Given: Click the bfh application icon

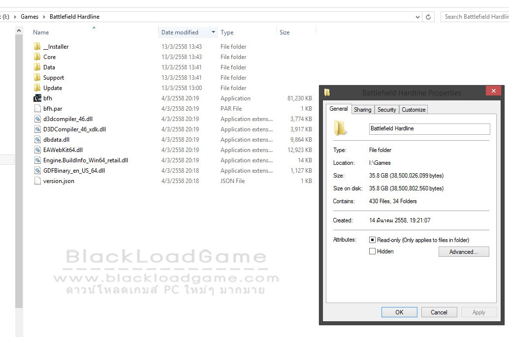Looking at the screenshot, I should (x=37, y=98).
